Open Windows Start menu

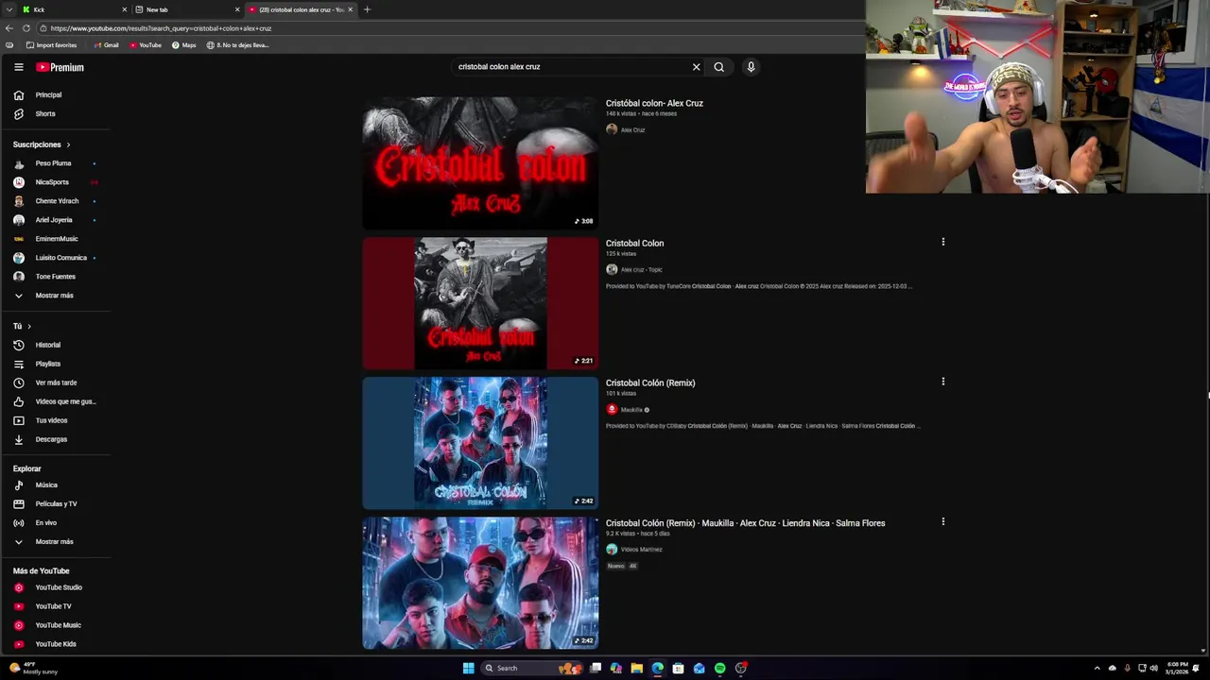[x=468, y=668]
